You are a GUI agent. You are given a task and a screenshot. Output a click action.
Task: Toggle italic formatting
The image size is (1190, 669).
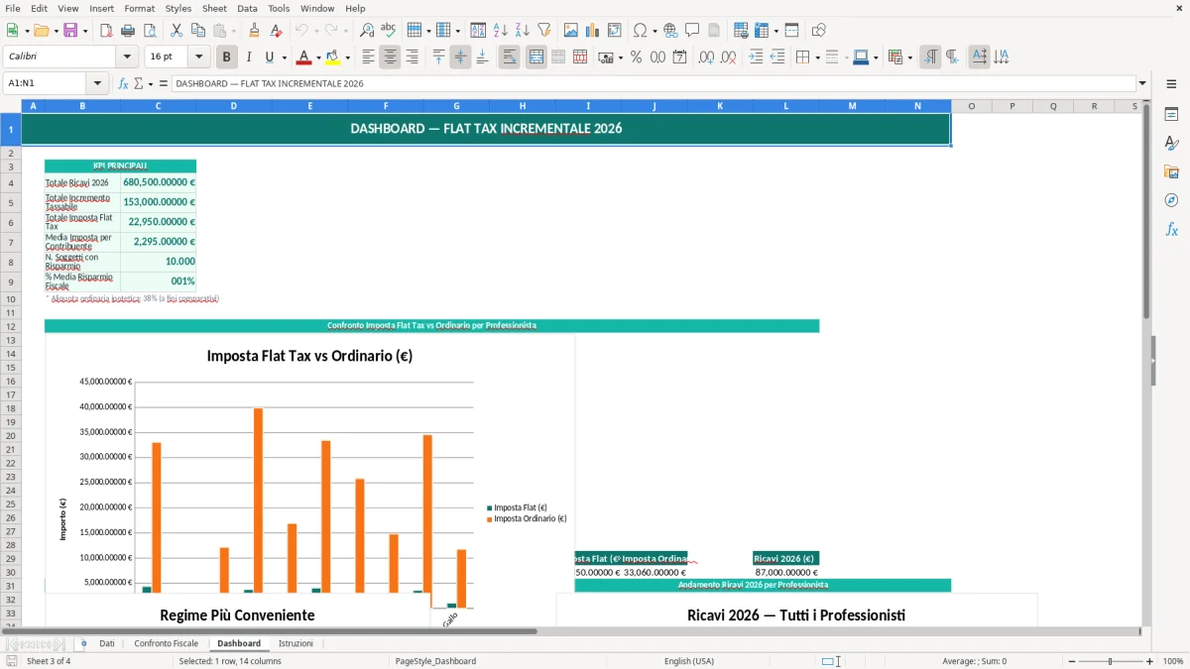tap(249, 57)
